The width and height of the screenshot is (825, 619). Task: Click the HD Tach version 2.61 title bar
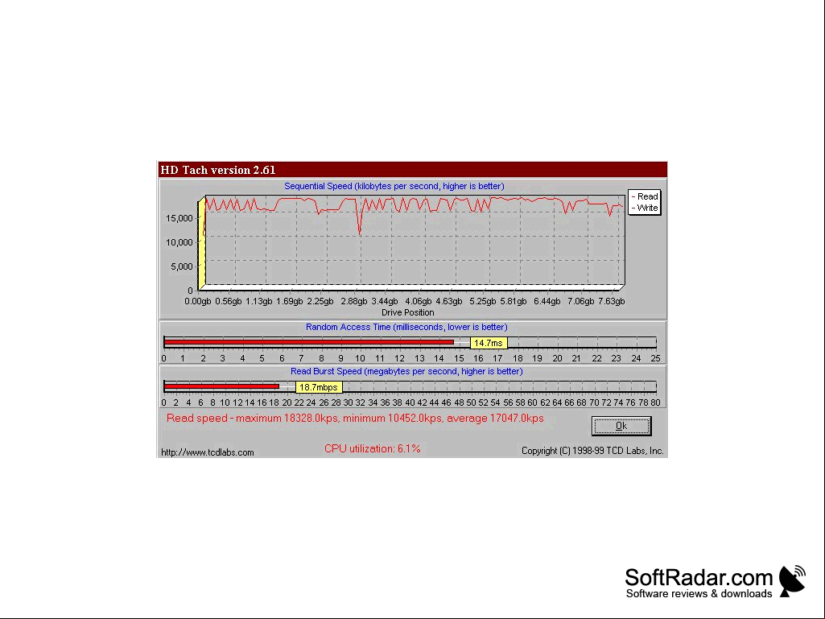(412, 170)
